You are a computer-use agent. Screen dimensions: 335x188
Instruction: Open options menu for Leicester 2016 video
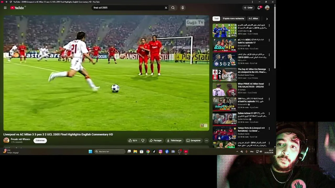coord(269,26)
